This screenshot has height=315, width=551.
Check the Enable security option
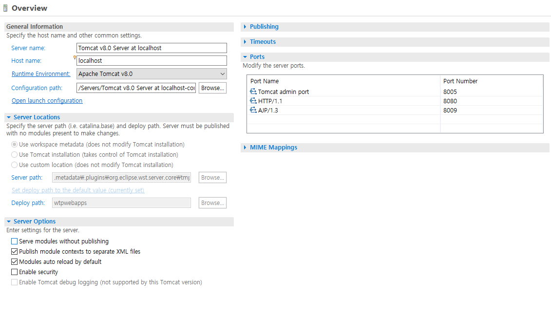pyautogui.click(x=15, y=272)
